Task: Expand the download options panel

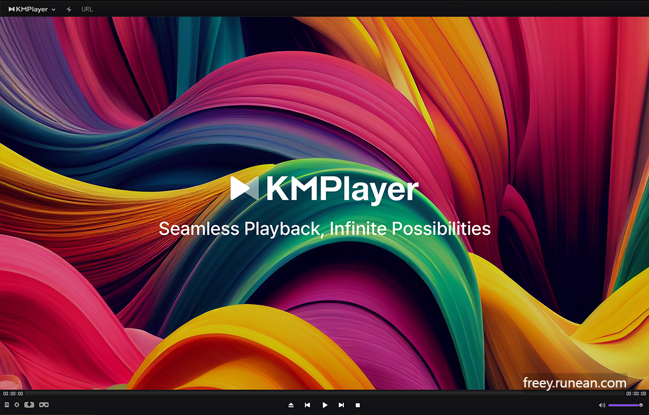Action: click(x=29, y=405)
